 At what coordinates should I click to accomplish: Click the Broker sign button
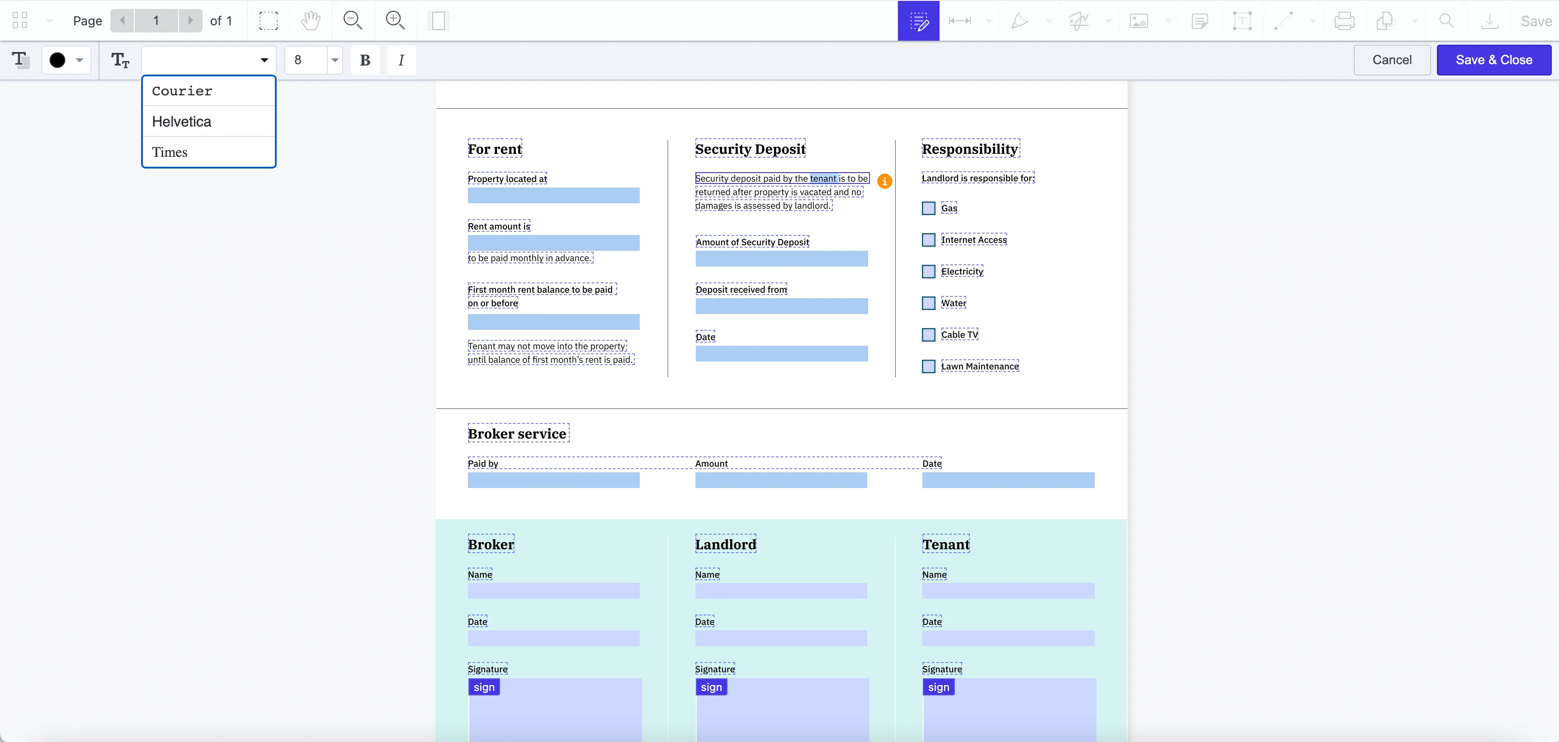pos(483,687)
